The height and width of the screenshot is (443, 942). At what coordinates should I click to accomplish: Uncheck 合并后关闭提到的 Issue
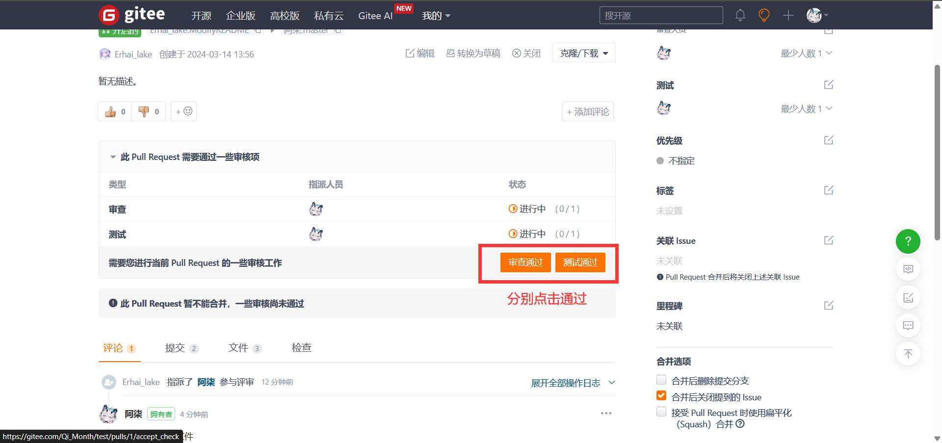pyautogui.click(x=661, y=396)
